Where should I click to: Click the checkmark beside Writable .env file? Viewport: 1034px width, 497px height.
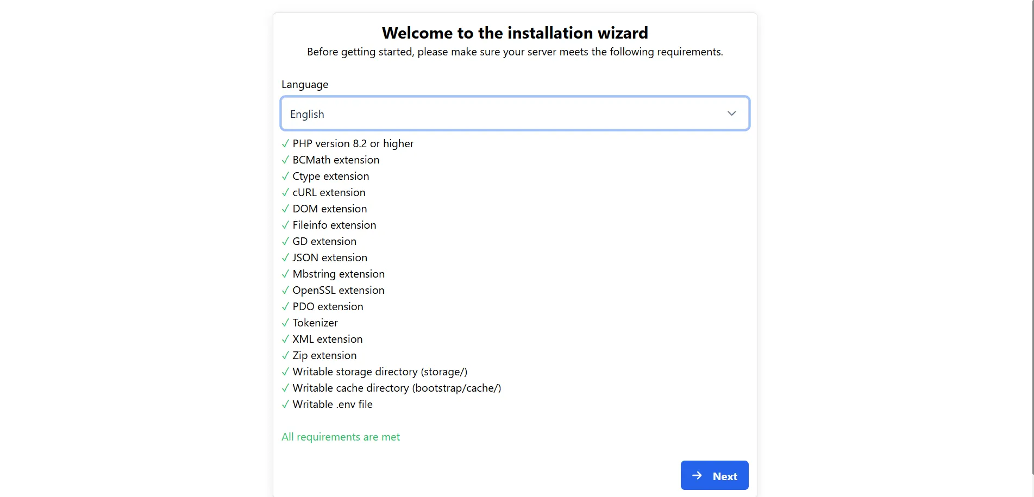click(x=285, y=404)
